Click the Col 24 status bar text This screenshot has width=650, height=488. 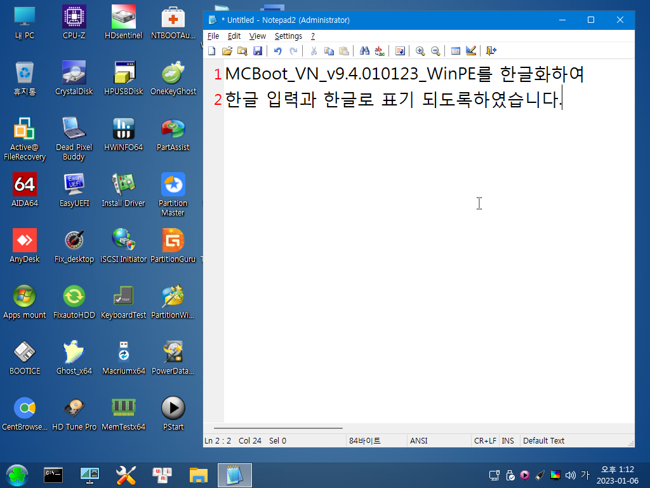(250, 441)
